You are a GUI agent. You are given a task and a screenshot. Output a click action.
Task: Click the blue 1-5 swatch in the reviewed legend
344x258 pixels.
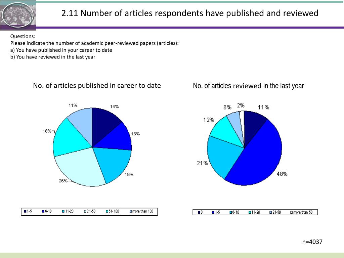coord(213,212)
